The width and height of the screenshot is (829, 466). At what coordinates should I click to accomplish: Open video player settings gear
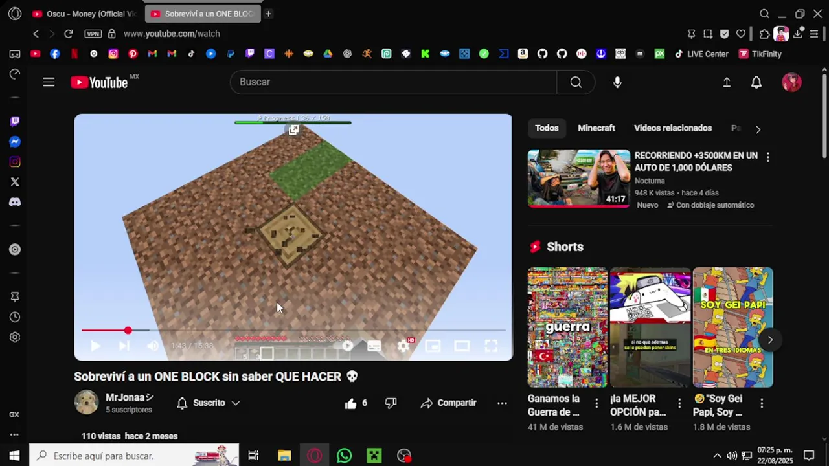(x=403, y=346)
